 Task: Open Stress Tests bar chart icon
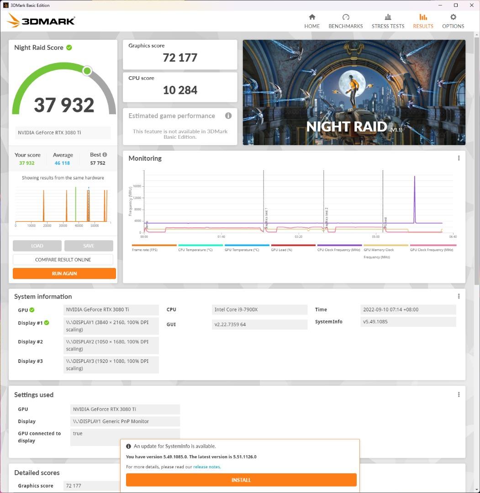pyautogui.click(x=388, y=17)
